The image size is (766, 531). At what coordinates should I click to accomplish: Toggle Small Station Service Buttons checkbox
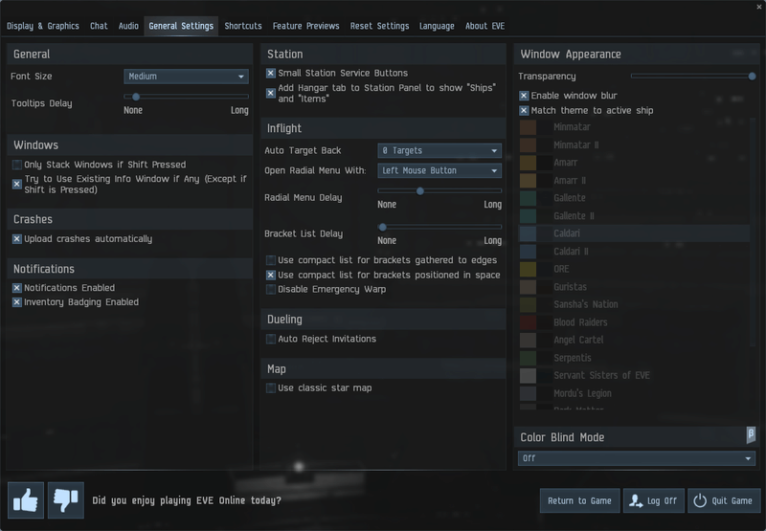(271, 74)
